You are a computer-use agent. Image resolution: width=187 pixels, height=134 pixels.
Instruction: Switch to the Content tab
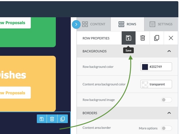click(x=94, y=24)
